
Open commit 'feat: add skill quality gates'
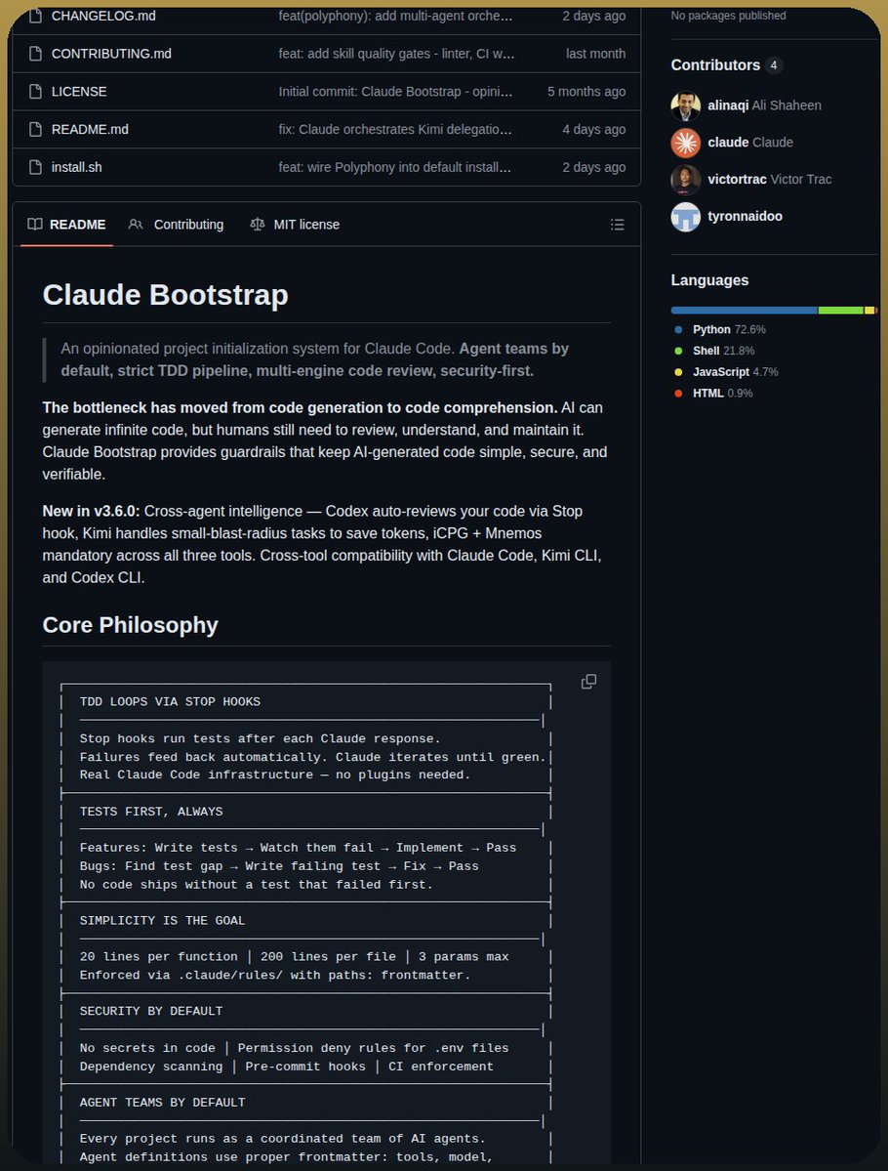[x=396, y=54]
